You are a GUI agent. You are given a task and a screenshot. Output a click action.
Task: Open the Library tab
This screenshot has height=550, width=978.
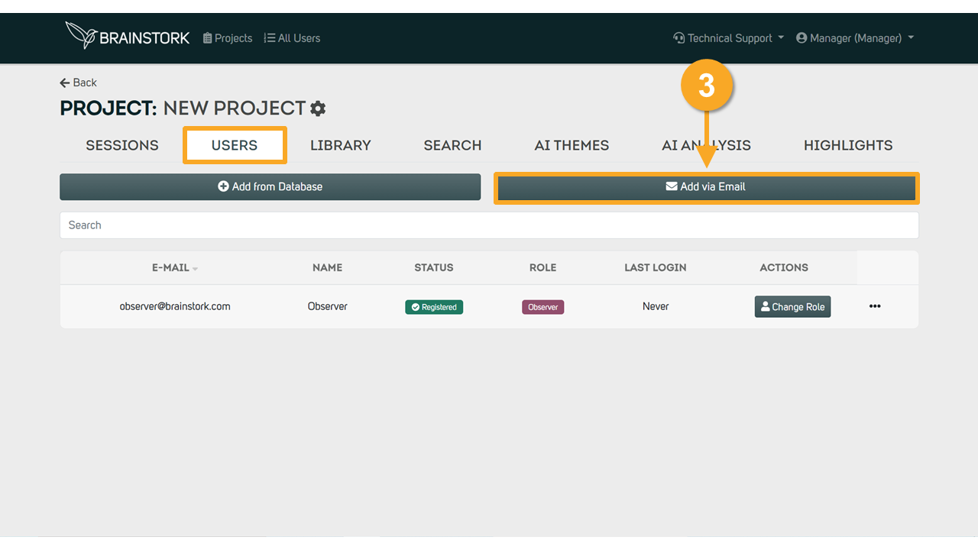click(x=341, y=145)
